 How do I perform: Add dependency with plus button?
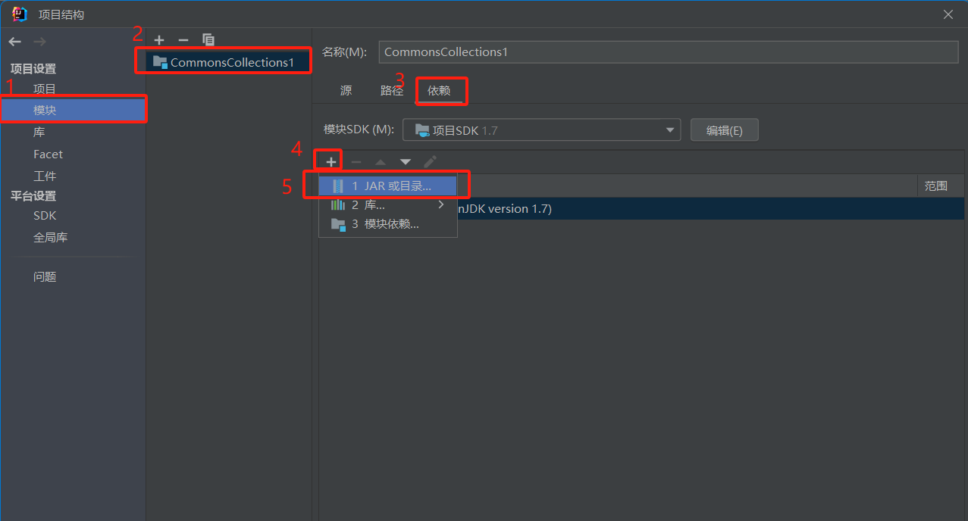tap(330, 162)
